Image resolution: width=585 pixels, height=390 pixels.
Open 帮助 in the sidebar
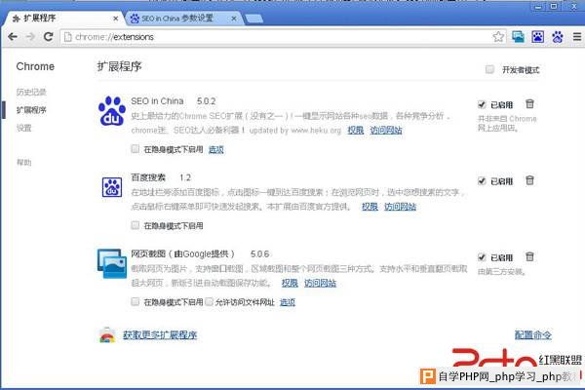coord(23,162)
